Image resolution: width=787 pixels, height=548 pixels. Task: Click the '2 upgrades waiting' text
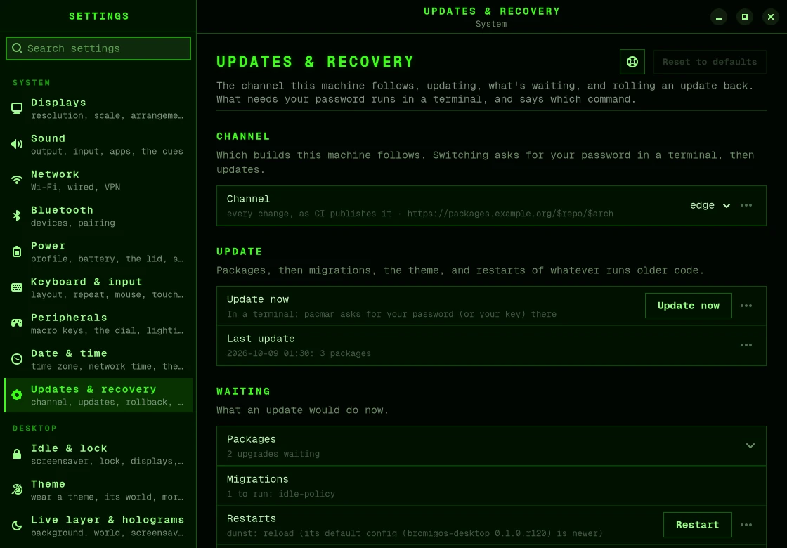[x=273, y=454]
